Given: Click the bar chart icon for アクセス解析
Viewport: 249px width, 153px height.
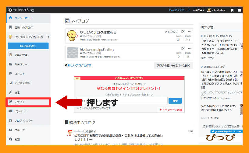Looking at the screenshot, I should (x=10, y=83).
